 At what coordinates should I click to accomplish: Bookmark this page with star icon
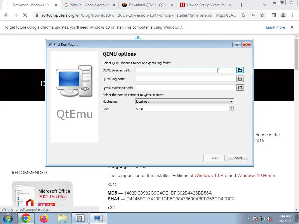pos(262,15)
